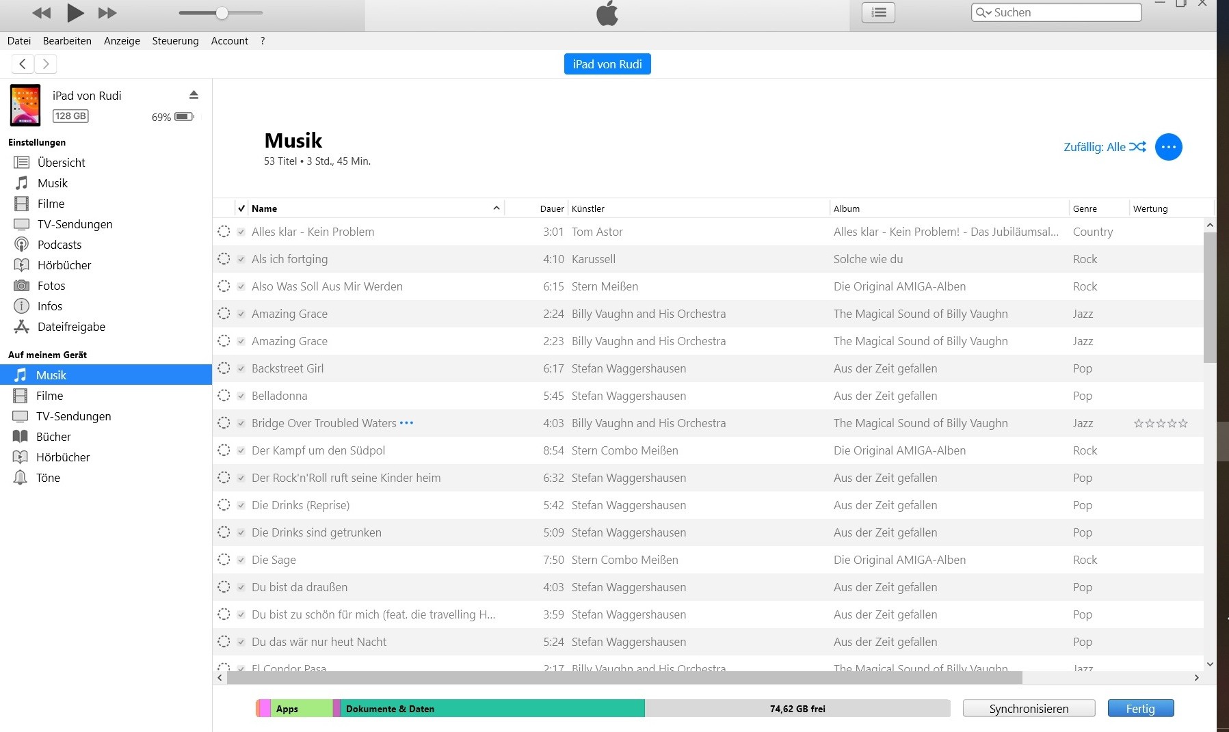The image size is (1229, 732).
Task: Sort by the Wertung column header
Action: (1172, 208)
